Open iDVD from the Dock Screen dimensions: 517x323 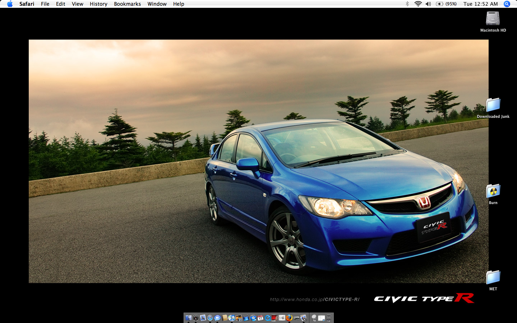(253, 318)
